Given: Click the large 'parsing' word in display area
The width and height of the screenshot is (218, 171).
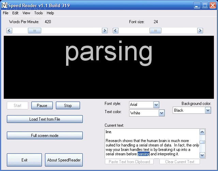Looking at the screenshot, I should pyautogui.click(x=109, y=53).
